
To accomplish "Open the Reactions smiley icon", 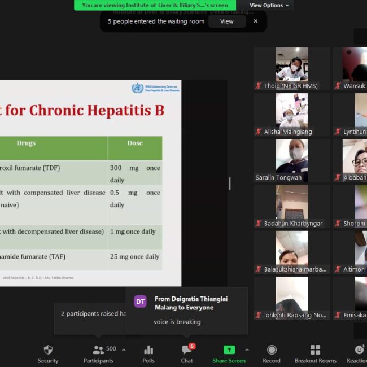I will click(x=359, y=350).
